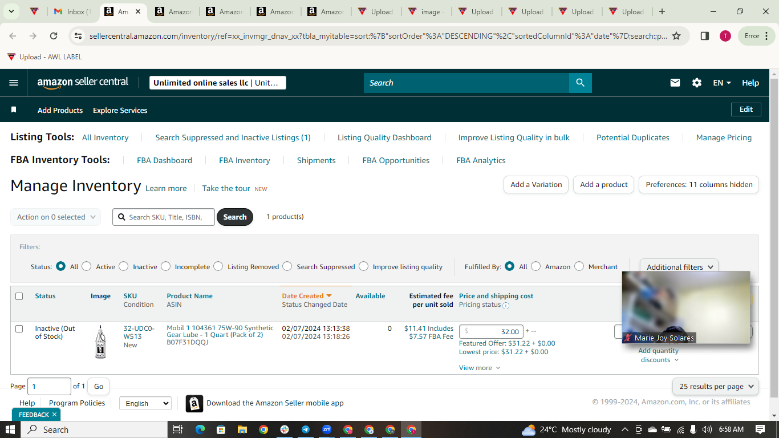779x438 pixels.
Task: Expand the Additional filters dropdown
Action: click(x=679, y=267)
